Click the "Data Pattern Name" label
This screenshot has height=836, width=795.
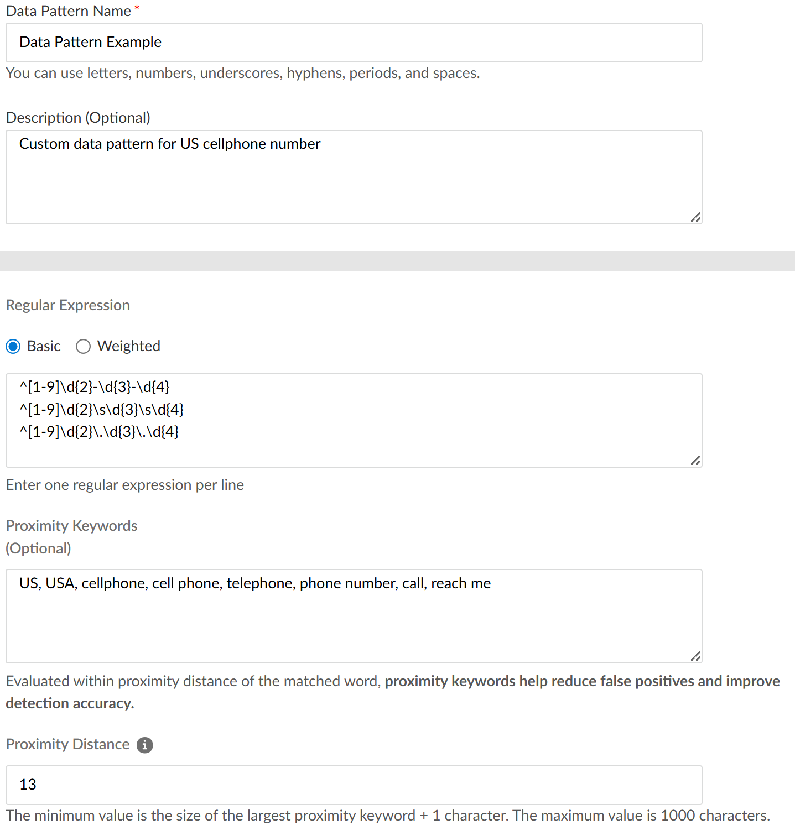click(x=69, y=11)
